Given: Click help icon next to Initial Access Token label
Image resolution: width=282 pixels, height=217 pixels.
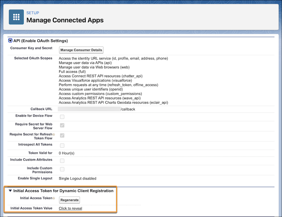Looking at the screenshot, I should coord(54,198).
